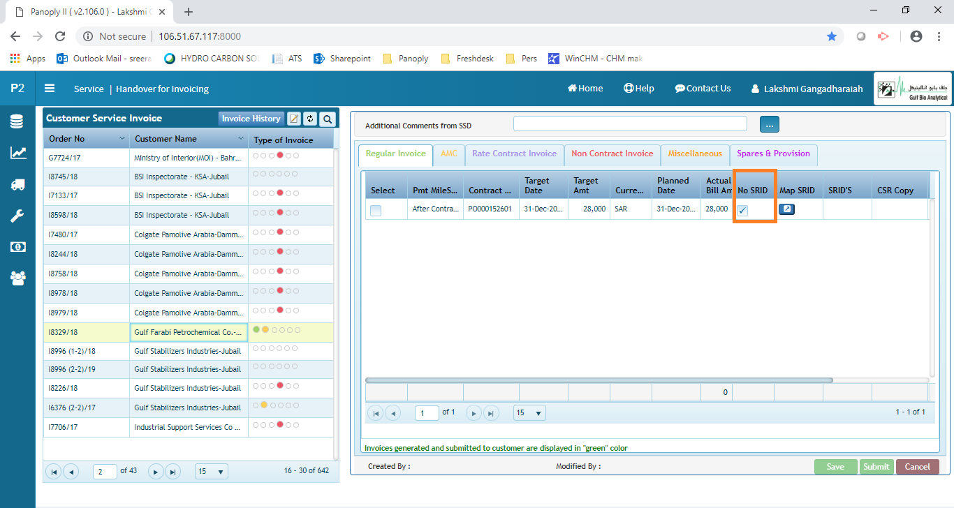Click the ellipsis button beside Additional Comments
Image resolution: width=954 pixels, height=508 pixels.
pyautogui.click(x=769, y=124)
